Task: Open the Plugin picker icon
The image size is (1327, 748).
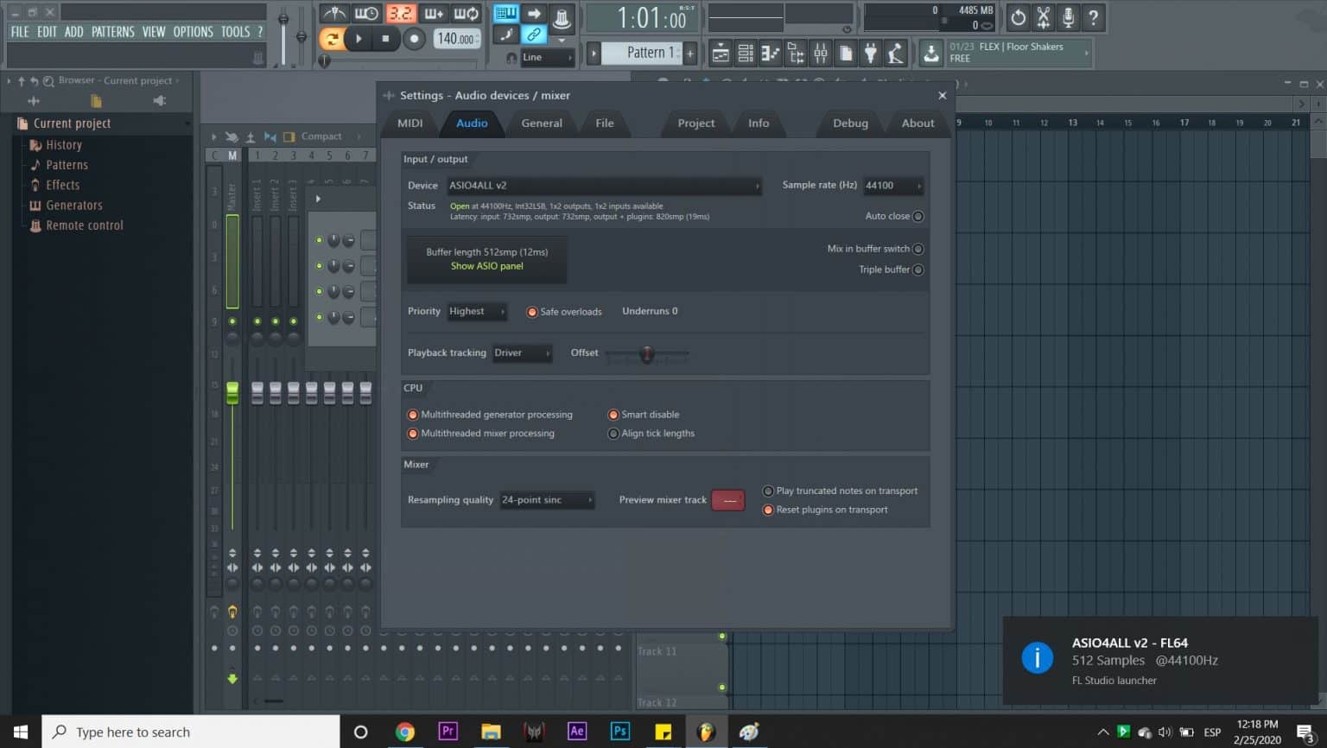Action: 870,53
